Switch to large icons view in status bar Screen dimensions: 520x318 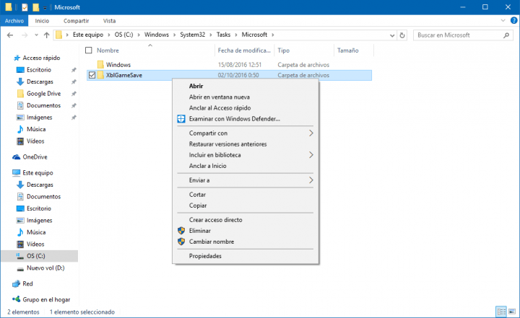(512, 312)
